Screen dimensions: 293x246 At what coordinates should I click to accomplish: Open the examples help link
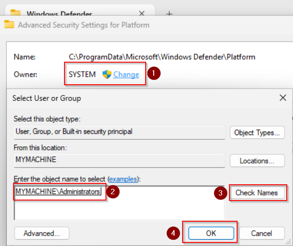[123, 179]
